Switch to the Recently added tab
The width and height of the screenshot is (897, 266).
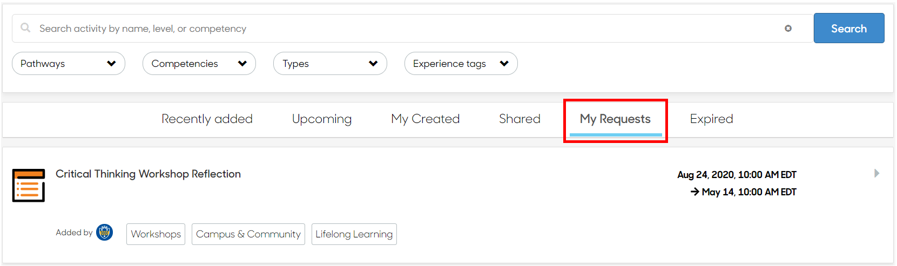coord(207,119)
